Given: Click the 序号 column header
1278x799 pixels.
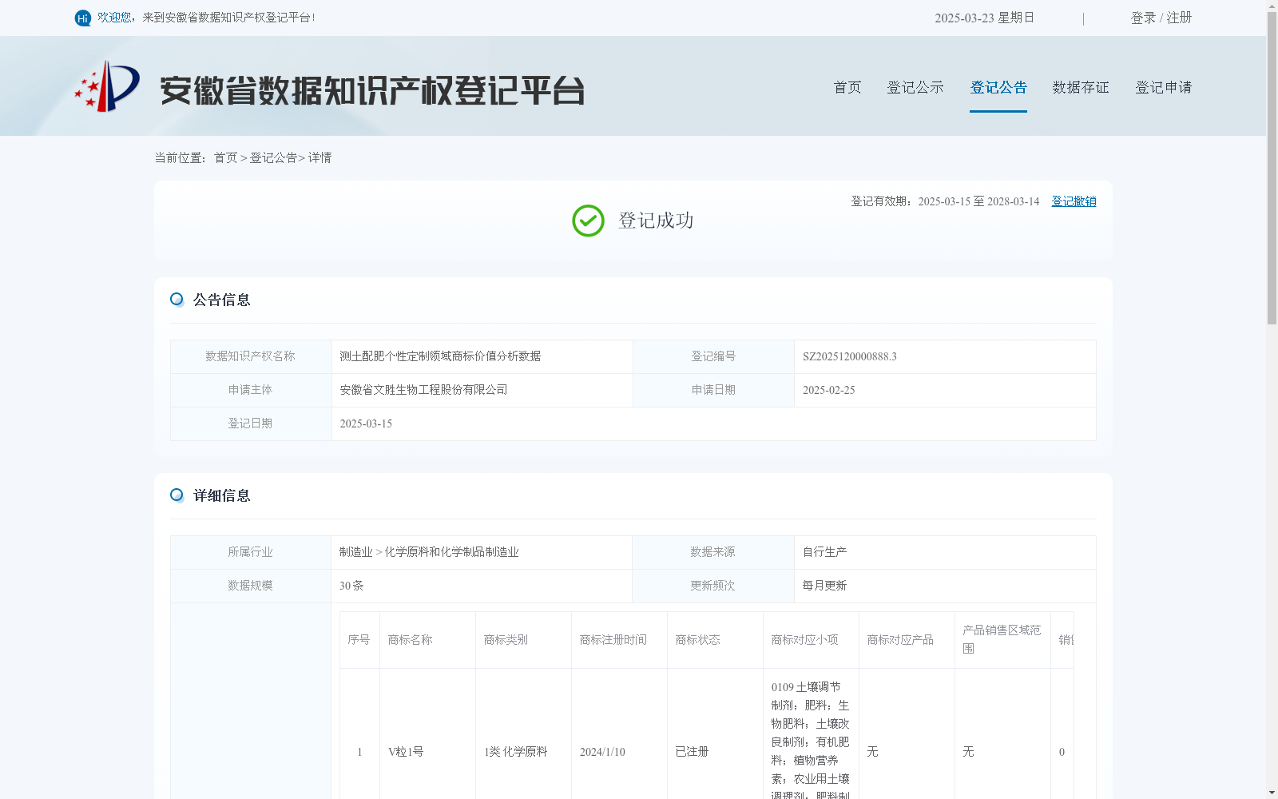Looking at the screenshot, I should 359,640.
